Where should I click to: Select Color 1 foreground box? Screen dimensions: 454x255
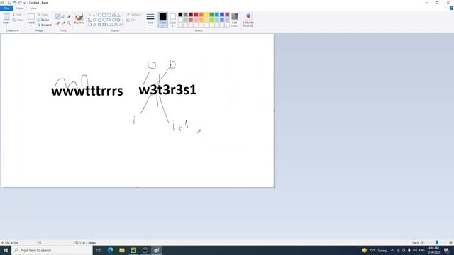[x=162, y=20]
